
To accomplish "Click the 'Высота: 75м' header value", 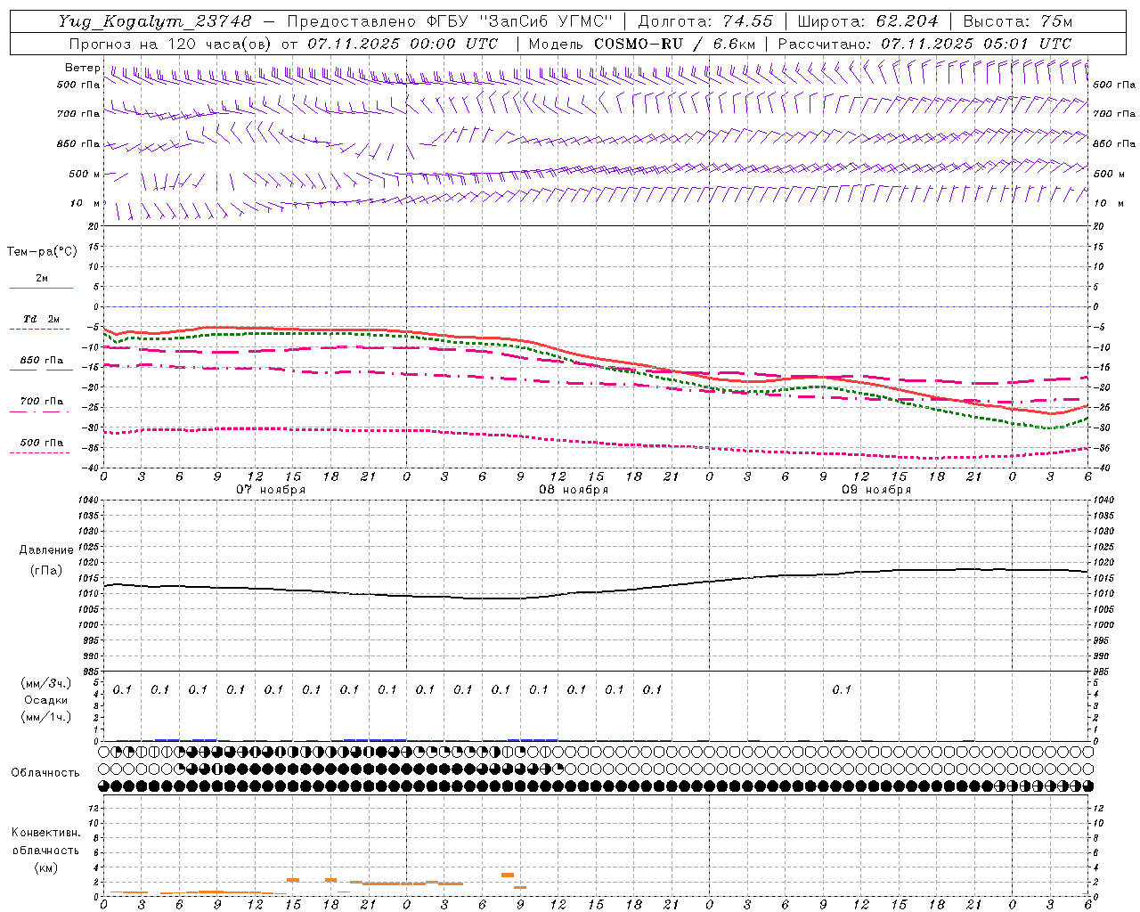I will pyautogui.click(x=1018, y=21).
